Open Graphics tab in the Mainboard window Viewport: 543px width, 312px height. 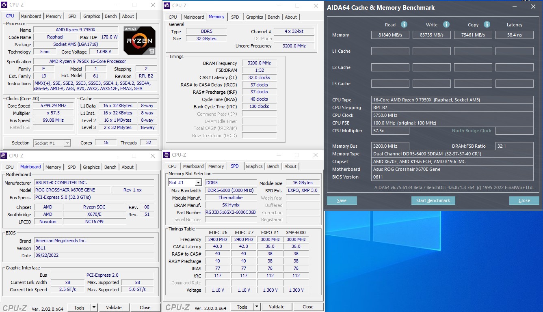pyautogui.click(x=91, y=167)
